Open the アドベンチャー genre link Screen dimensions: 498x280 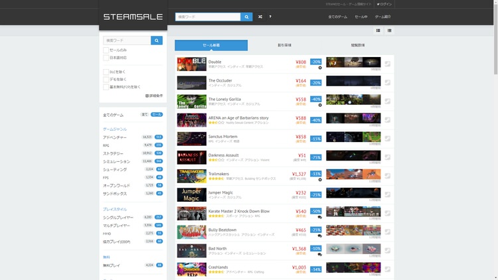[115, 137]
